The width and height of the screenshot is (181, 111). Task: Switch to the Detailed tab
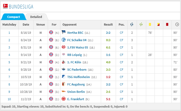[x=36, y=17]
